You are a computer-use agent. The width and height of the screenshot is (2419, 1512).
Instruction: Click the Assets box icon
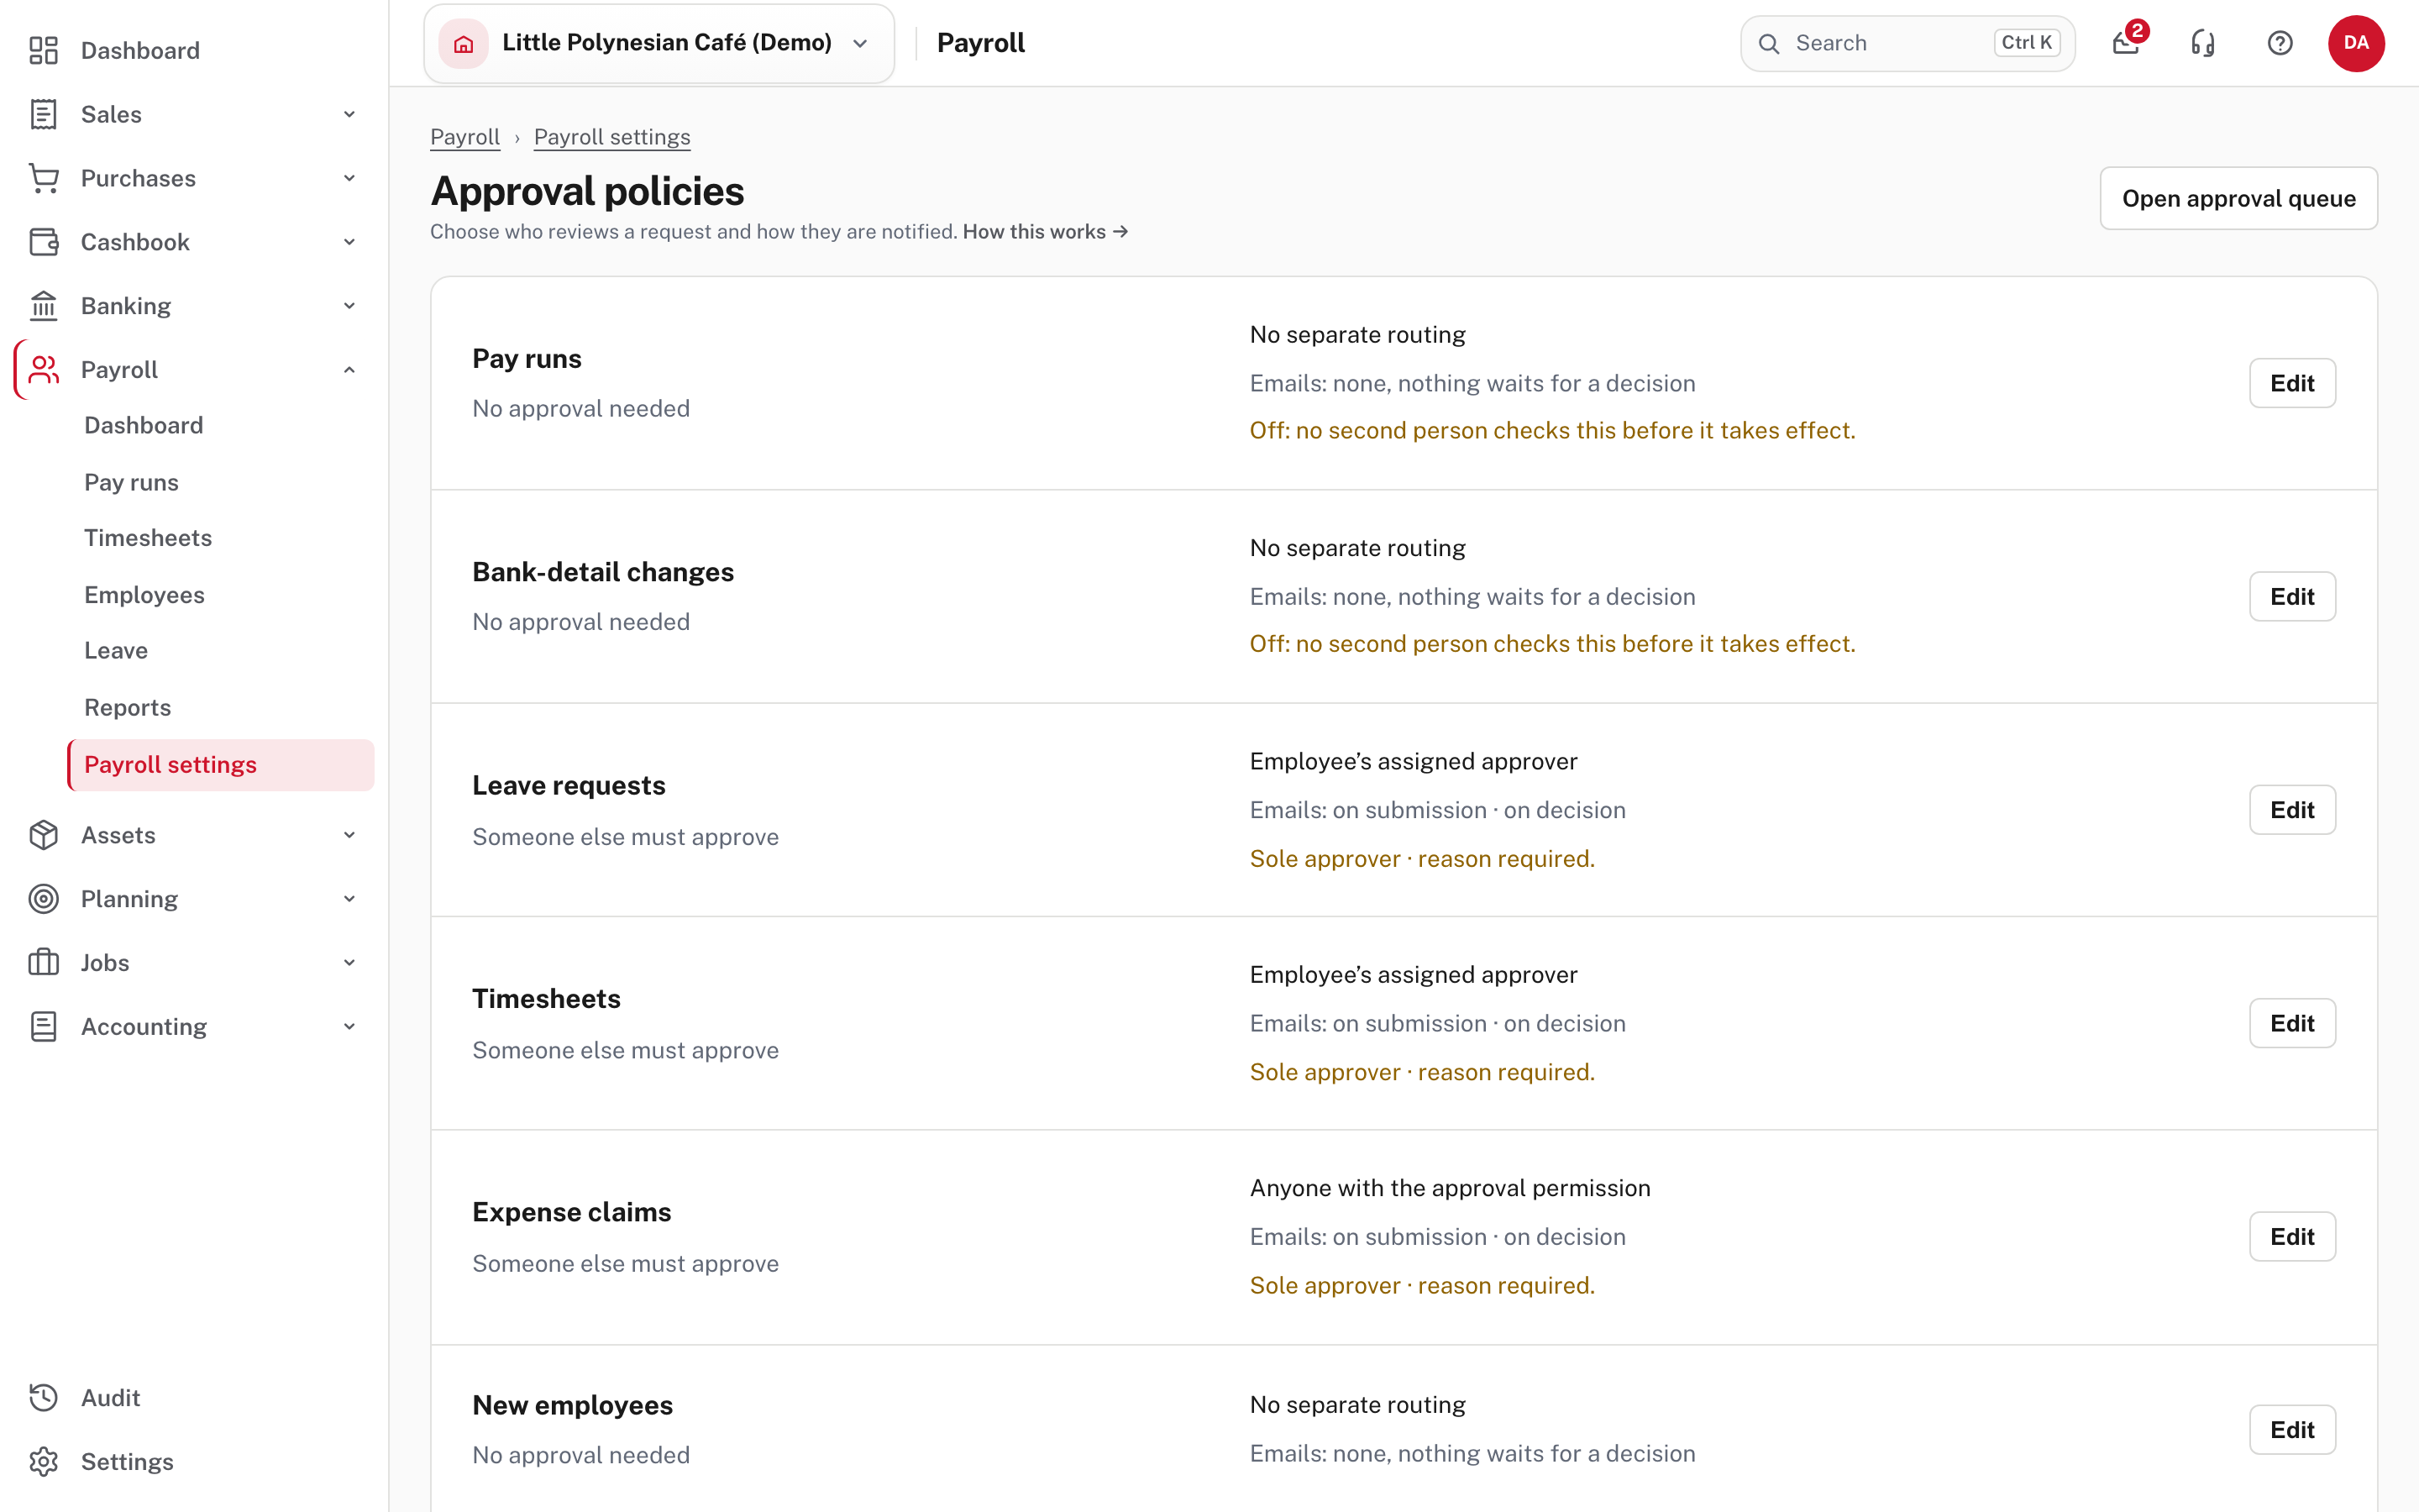(43, 835)
